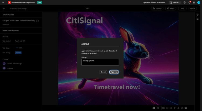The height and width of the screenshot is (111, 202).
Task: Click the optional Message text field
Action: click(100, 62)
